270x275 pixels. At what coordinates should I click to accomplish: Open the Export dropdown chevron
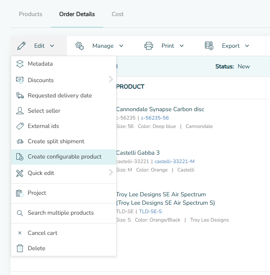point(247,46)
